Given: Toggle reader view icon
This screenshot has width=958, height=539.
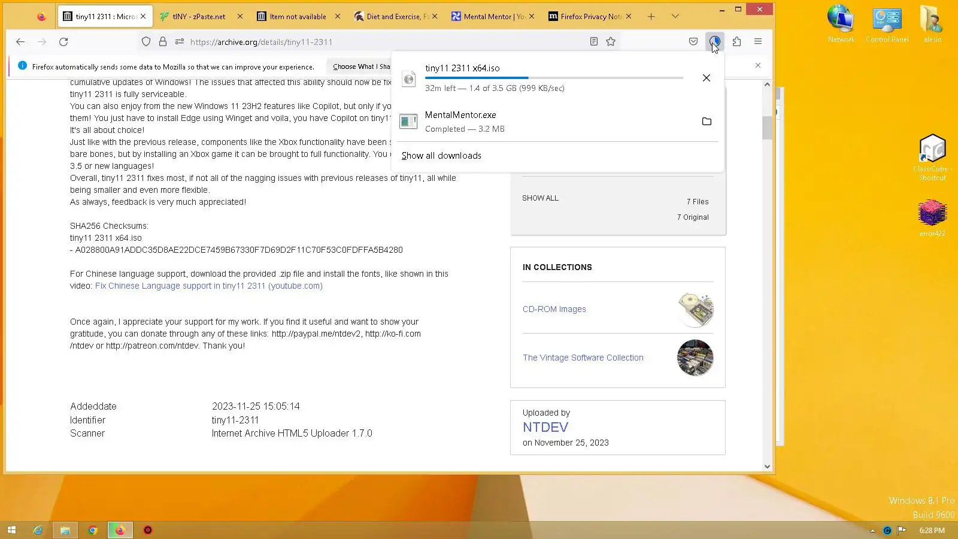Looking at the screenshot, I should [x=594, y=42].
